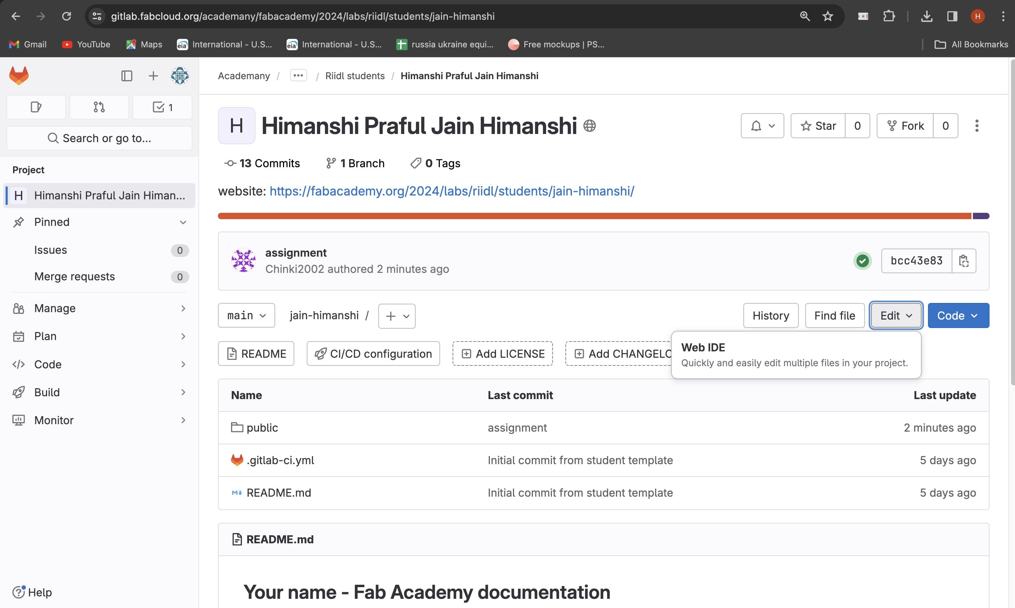Open merge requests shortcut icon
The height and width of the screenshot is (608, 1015).
pos(99,107)
